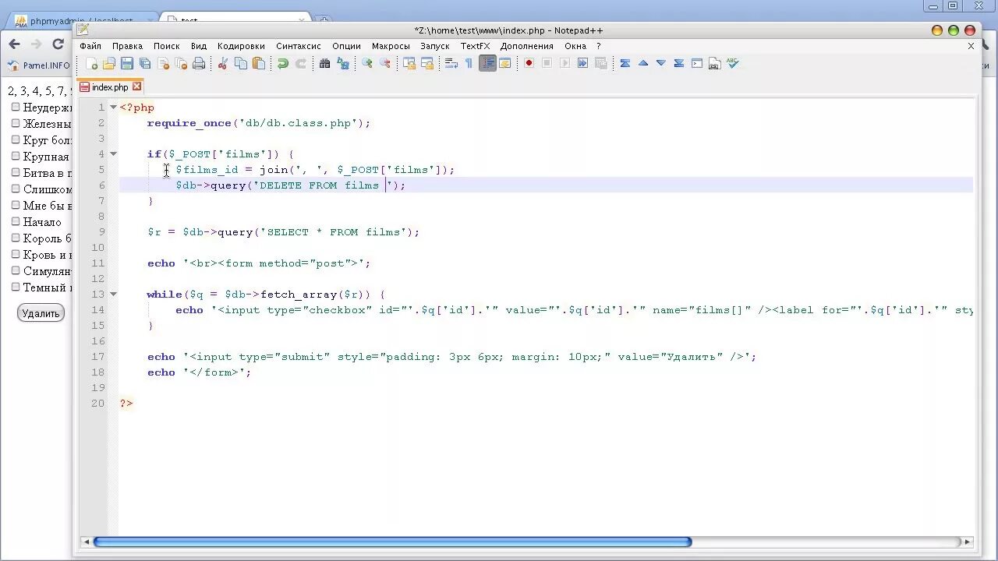Image resolution: width=998 pixels, height=561 pixels.
Task: Open the Кодировки menu
Action: [241, 46]
